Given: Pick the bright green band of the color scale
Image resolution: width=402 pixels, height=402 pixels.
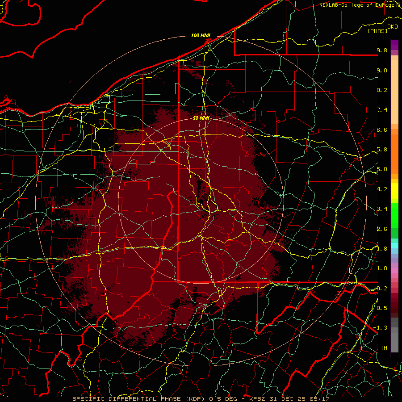Looking at the screenshot, I should click(x=394, y=215).
